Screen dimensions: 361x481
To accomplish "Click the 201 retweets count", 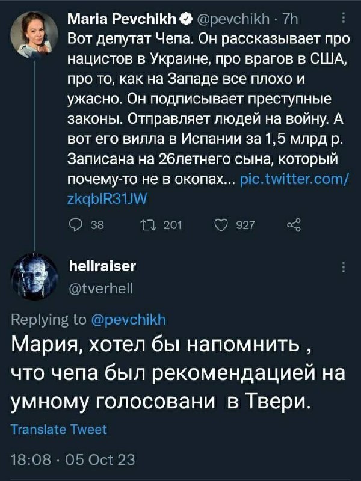I will coord(173,226).
